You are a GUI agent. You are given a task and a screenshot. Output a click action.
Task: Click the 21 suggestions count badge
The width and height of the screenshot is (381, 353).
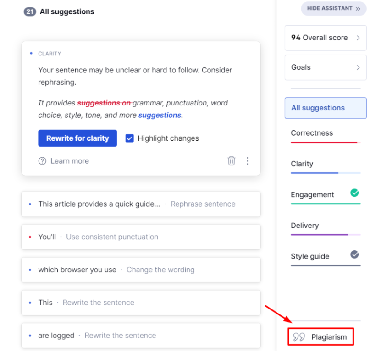(x=30, y=11)
